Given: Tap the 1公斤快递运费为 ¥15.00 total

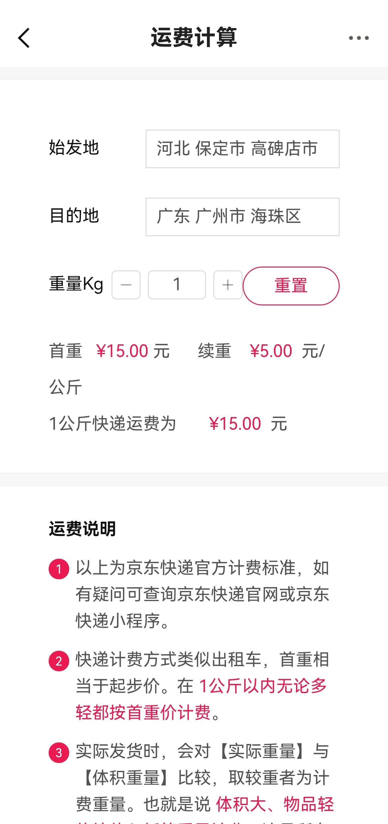Looking at the screenshot, I should coord(235,423).
